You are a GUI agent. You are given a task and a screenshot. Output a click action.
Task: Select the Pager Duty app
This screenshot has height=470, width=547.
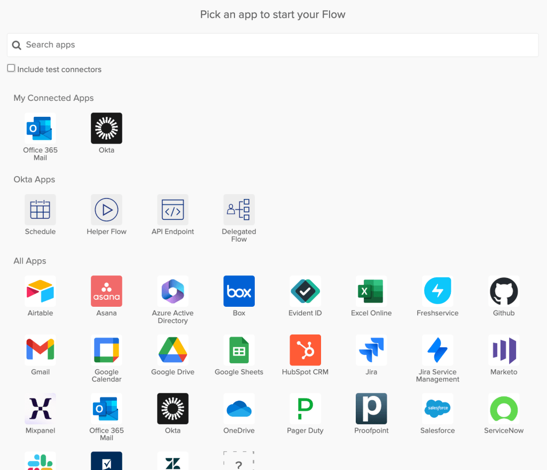click(305, 409)
